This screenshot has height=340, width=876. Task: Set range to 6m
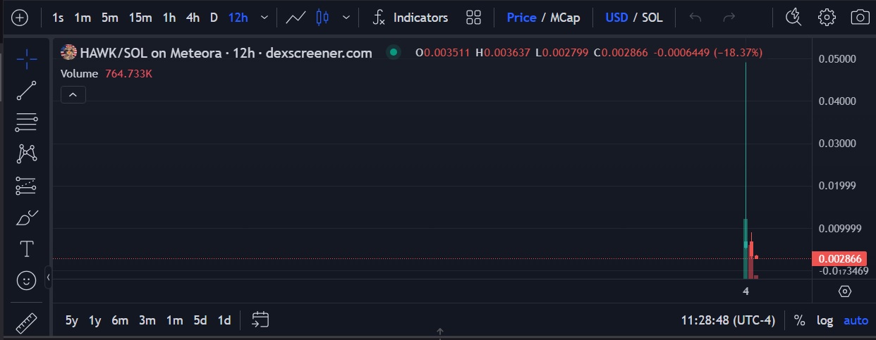pos(120,320)
